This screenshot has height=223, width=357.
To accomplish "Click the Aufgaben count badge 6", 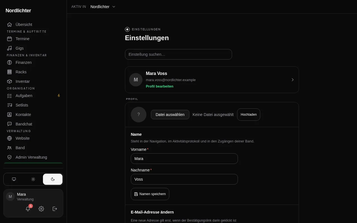I will (59, 96).
